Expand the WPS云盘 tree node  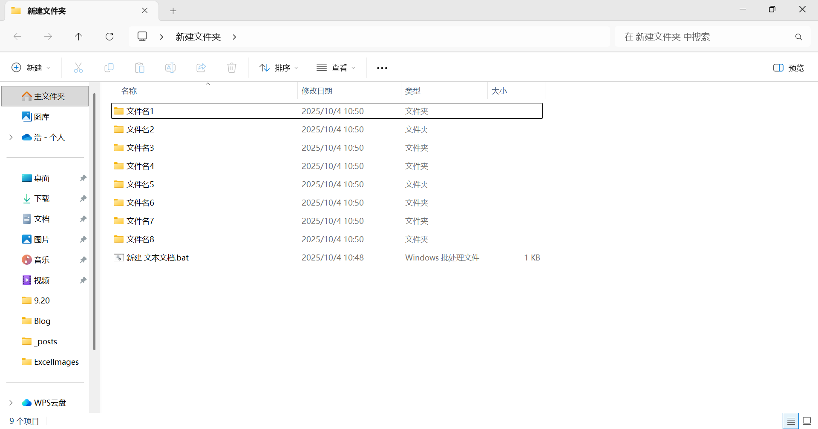(x=11, y=403)
